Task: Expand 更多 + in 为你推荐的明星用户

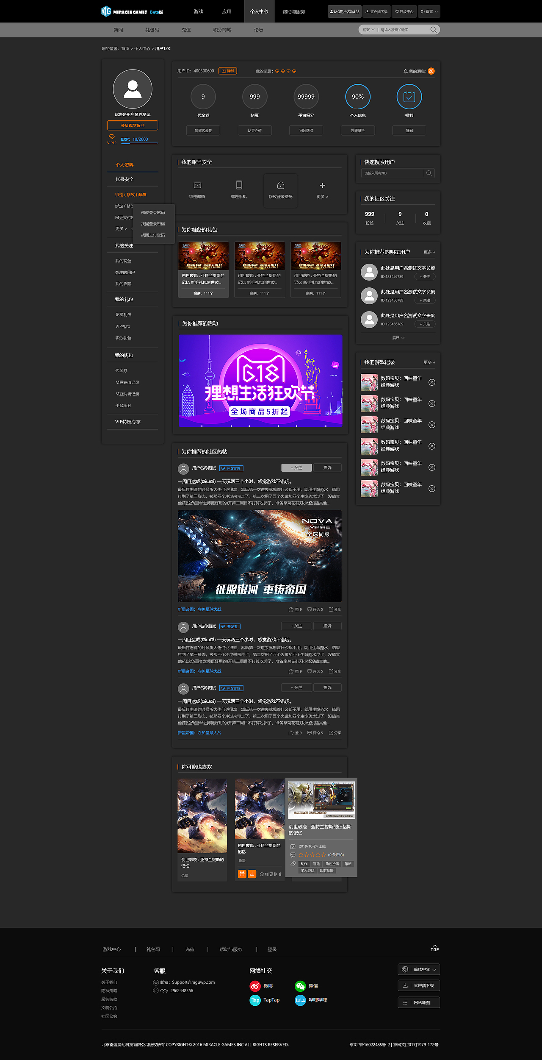Action: (x=429, y=252)
